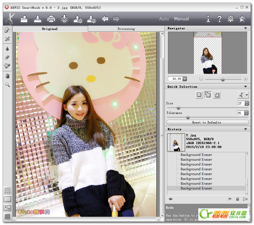
Task: Click the Tolerance slider handle
Action: point(188,118)
